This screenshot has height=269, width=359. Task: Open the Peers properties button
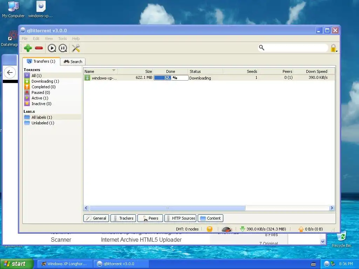pos(150,218)
